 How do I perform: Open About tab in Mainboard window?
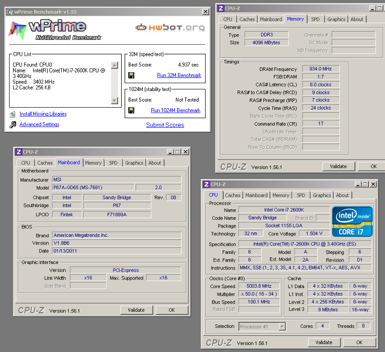pyautogui.click(x=155, y=163)
